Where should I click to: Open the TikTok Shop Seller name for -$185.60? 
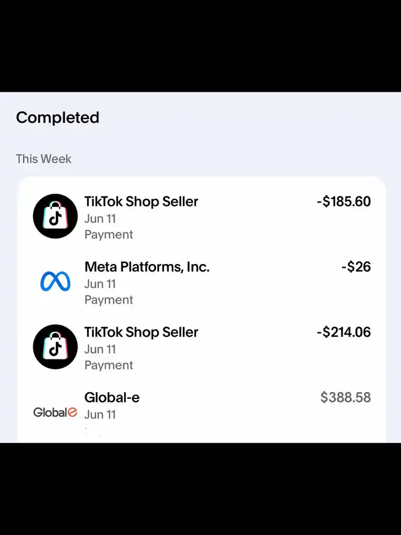[141, 201]
